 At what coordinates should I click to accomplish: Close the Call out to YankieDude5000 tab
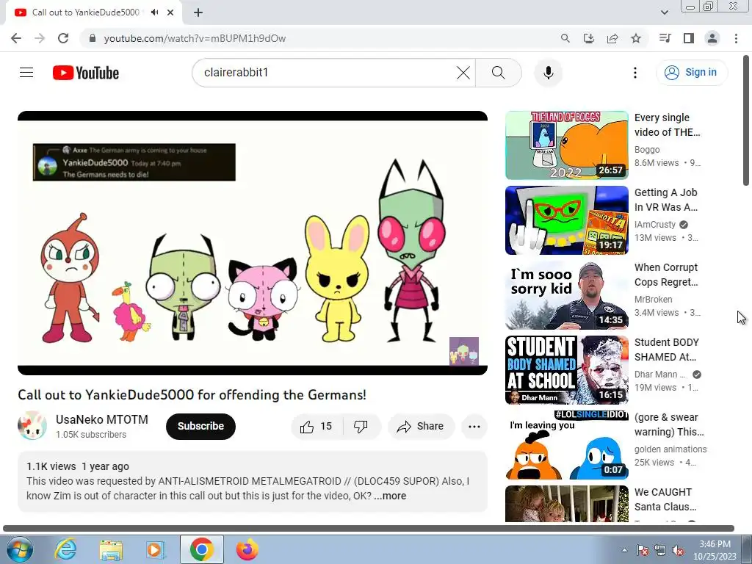[x=170, y=12]
